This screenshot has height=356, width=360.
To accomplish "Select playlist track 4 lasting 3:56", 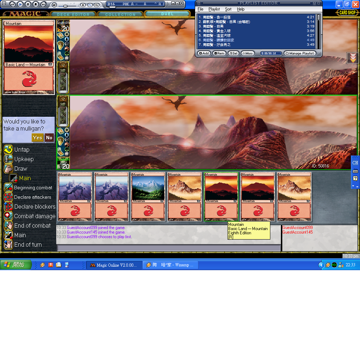I will [256, 31].
